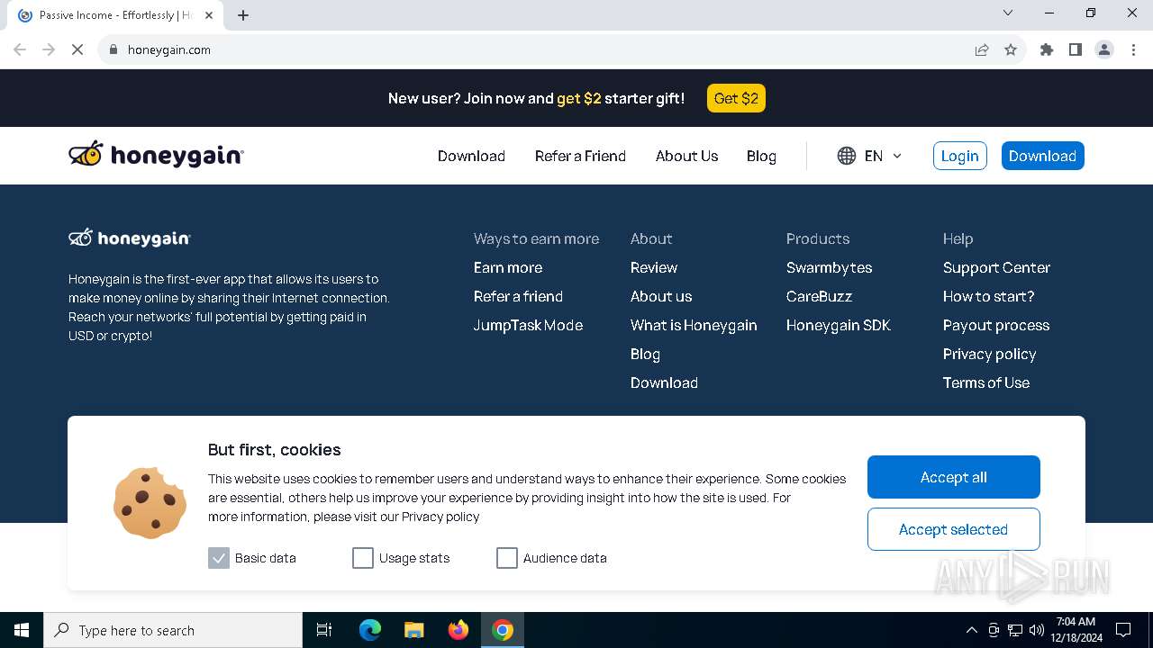This screenshot has height=648, width=1153.
Task: Open volume control in system tray
Action: pyautogui.click(x=1037, y=630)
